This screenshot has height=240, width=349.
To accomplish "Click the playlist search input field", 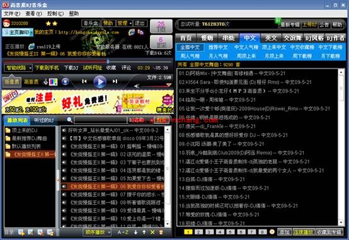I will [x=100, y=120].
